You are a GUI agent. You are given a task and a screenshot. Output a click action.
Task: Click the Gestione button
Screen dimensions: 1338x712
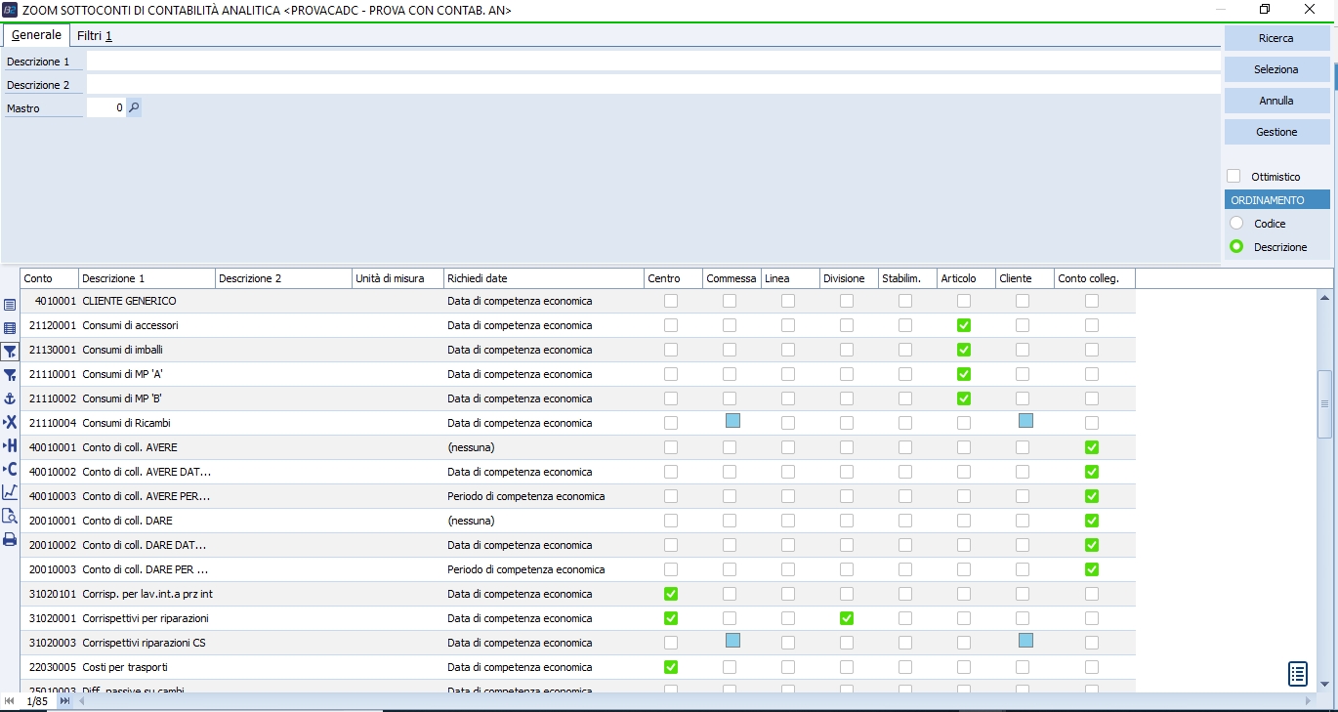[1276, 132]
